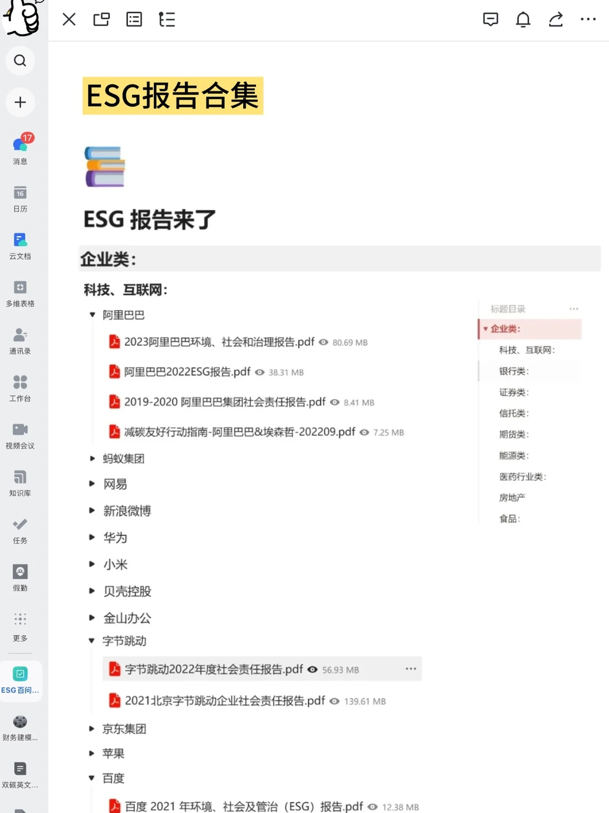Expand the 苹果 section
This screenshot has width=609, height=813.
click(92, 753)
